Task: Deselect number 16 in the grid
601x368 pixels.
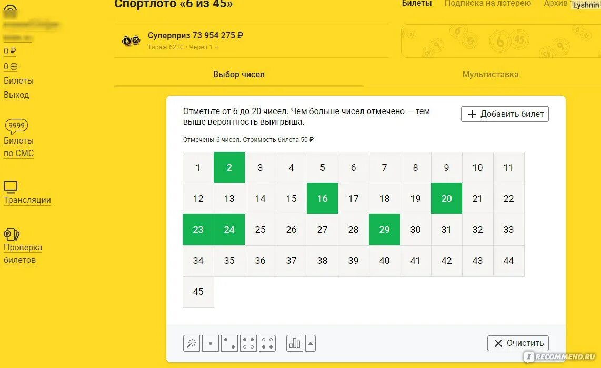Action: 323,198
